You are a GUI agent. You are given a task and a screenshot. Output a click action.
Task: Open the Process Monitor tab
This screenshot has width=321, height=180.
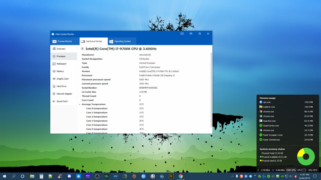pos(65,41)
